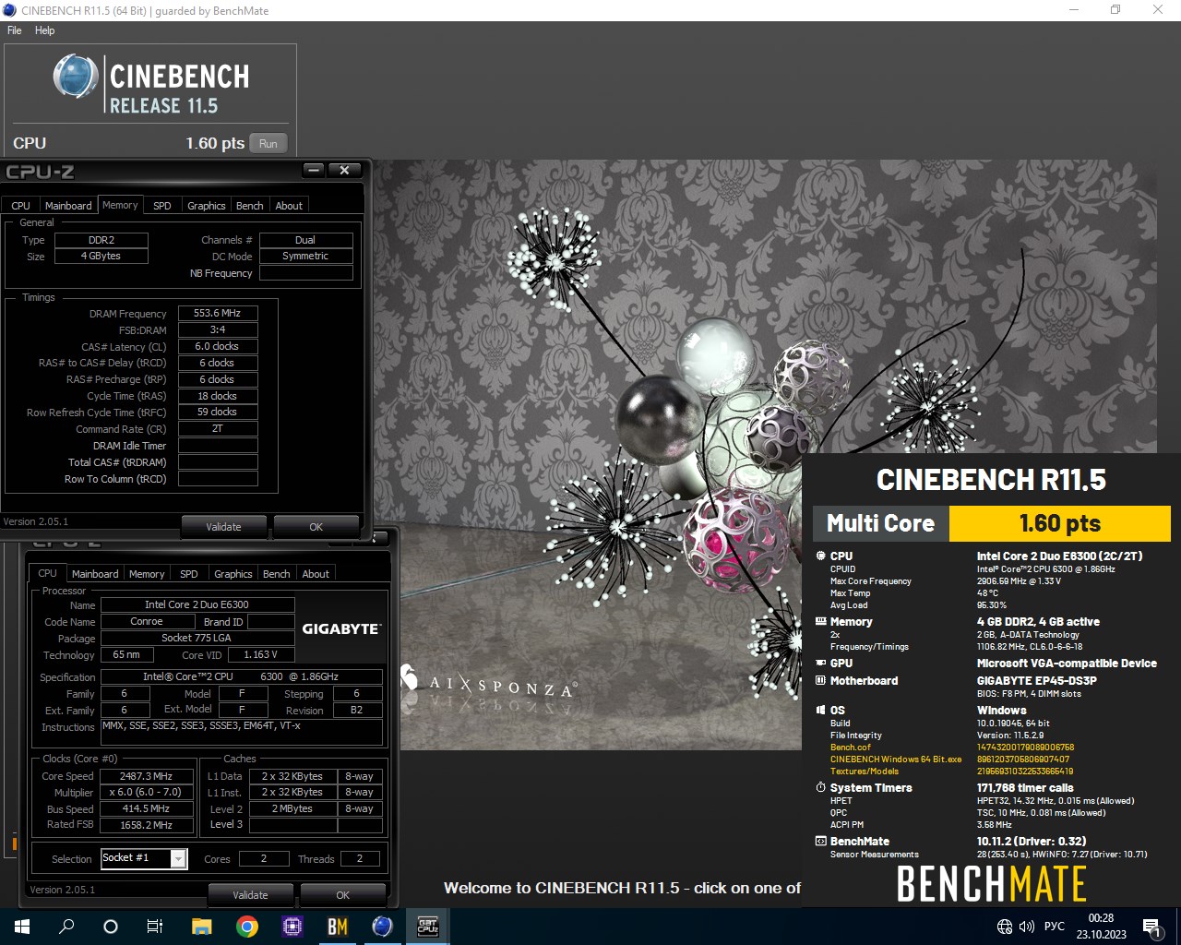Viewport: 1181px width, 945px height.
Task: Click the CPU chip icon in BenchMate panel
Action: pos(820,556)
